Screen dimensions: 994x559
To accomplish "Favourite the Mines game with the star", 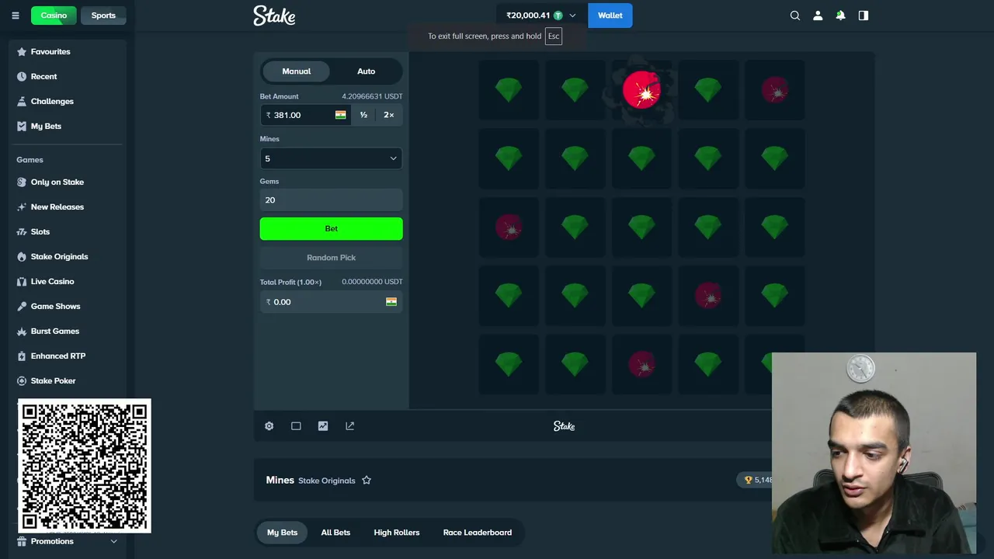I will [x=367, y=481].
